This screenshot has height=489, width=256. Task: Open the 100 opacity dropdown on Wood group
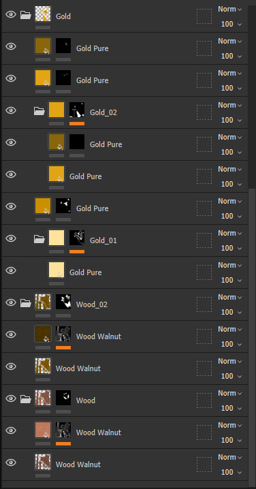click(231, 408)
